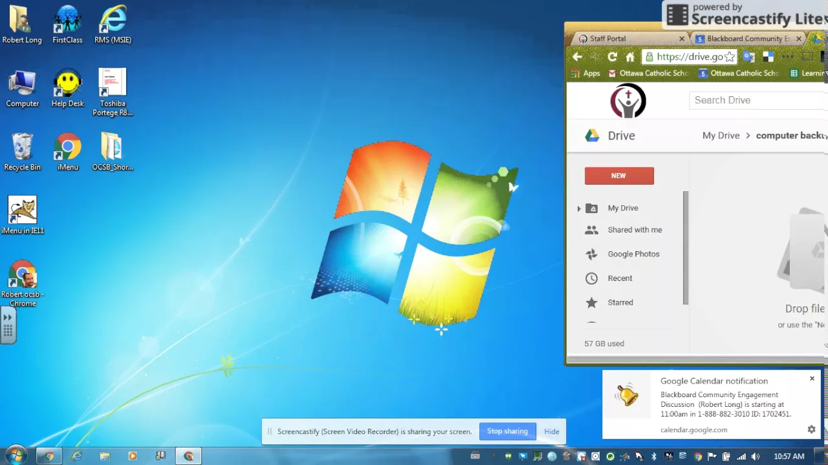Open the Gmail Ottawa Catholic Scho bookmark

pyautogui.click(x=648, y=73)
